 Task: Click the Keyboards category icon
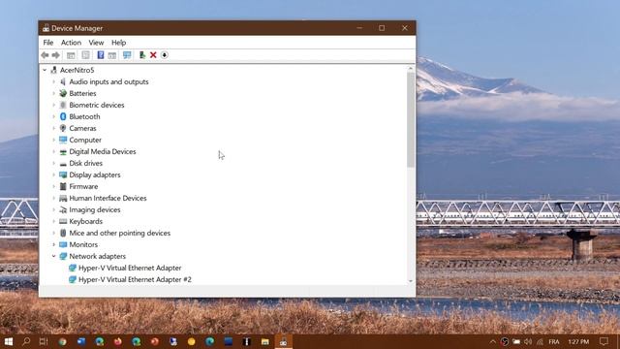[63, 221]
